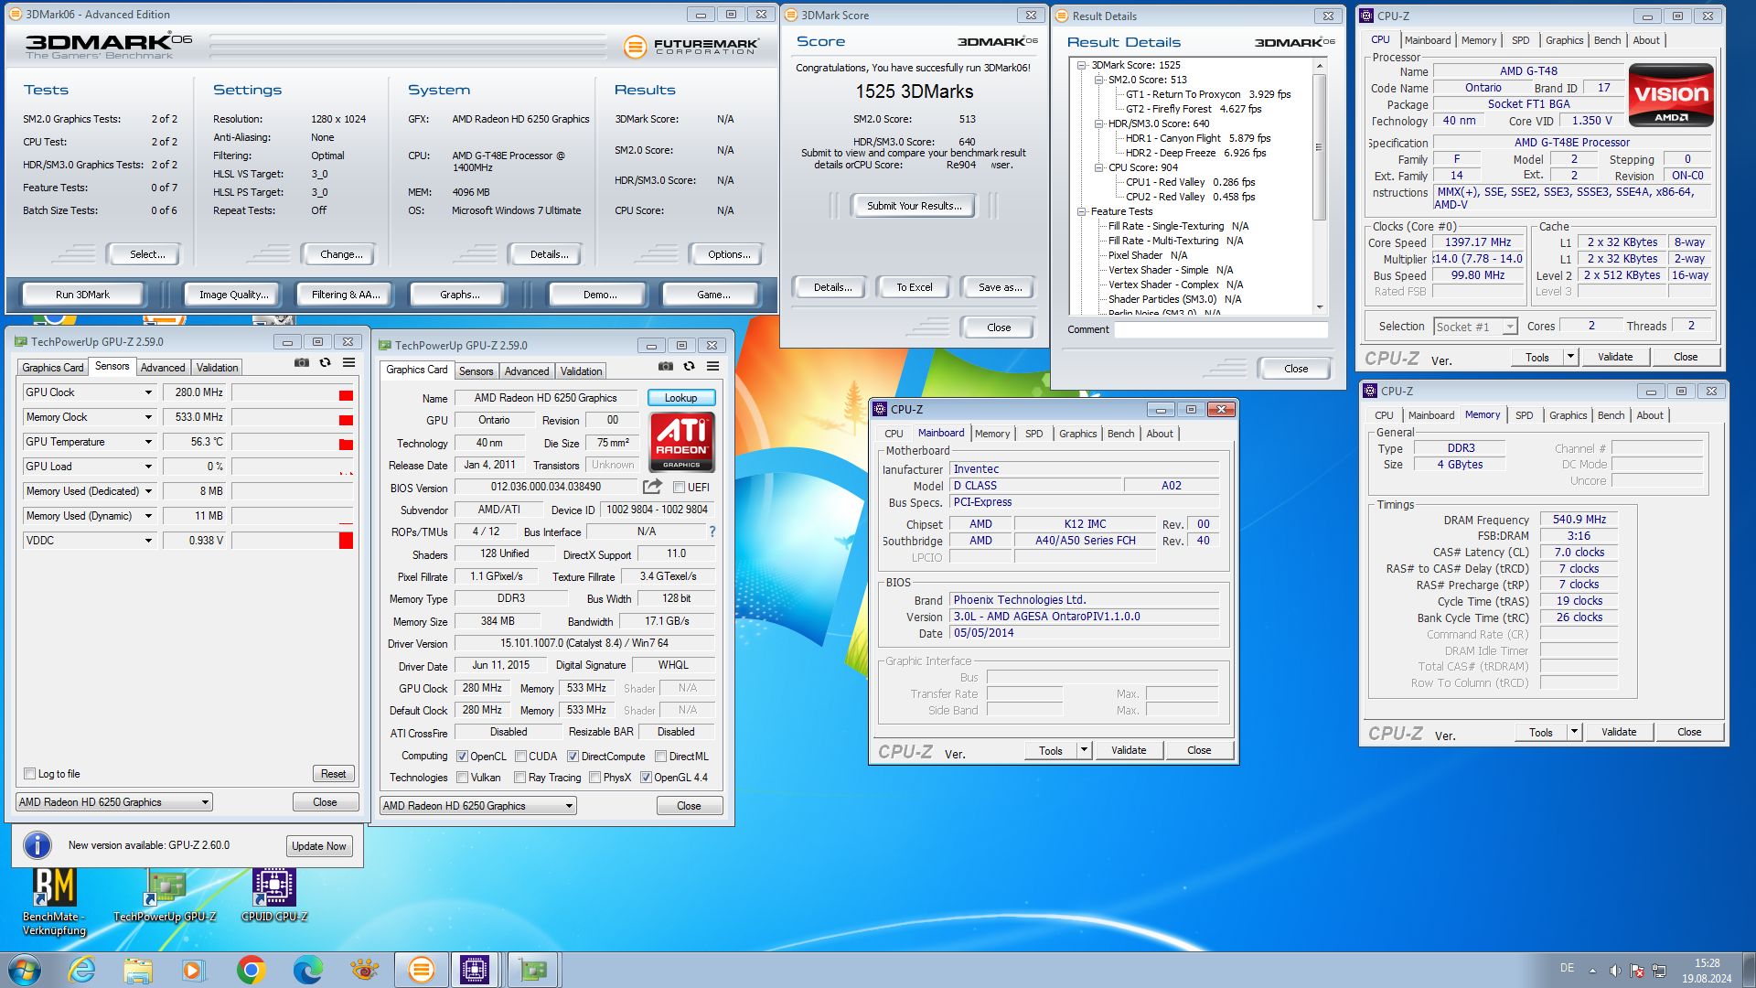This screenshot has height=988, width=1756.
Task: Toggle the PhysX checkbox
Action: click(595, 778)
